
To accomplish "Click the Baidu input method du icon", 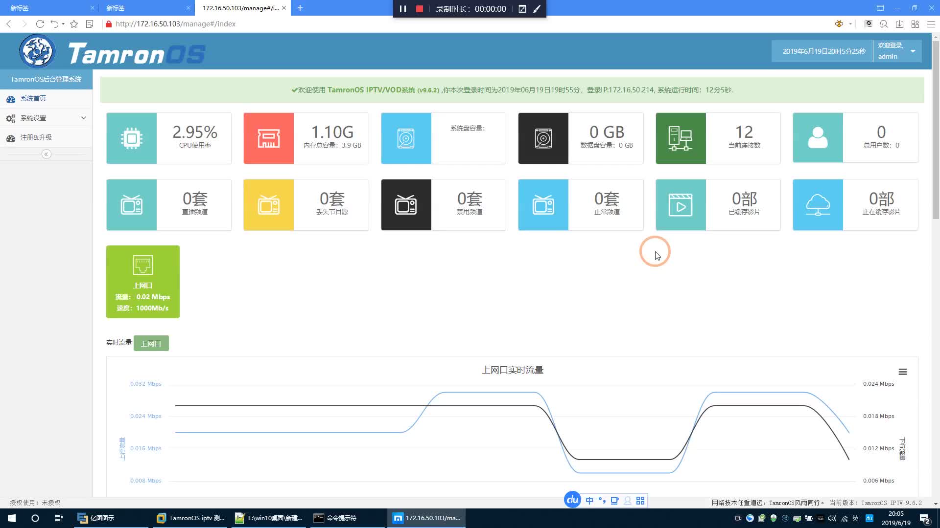I will [572, 500].
